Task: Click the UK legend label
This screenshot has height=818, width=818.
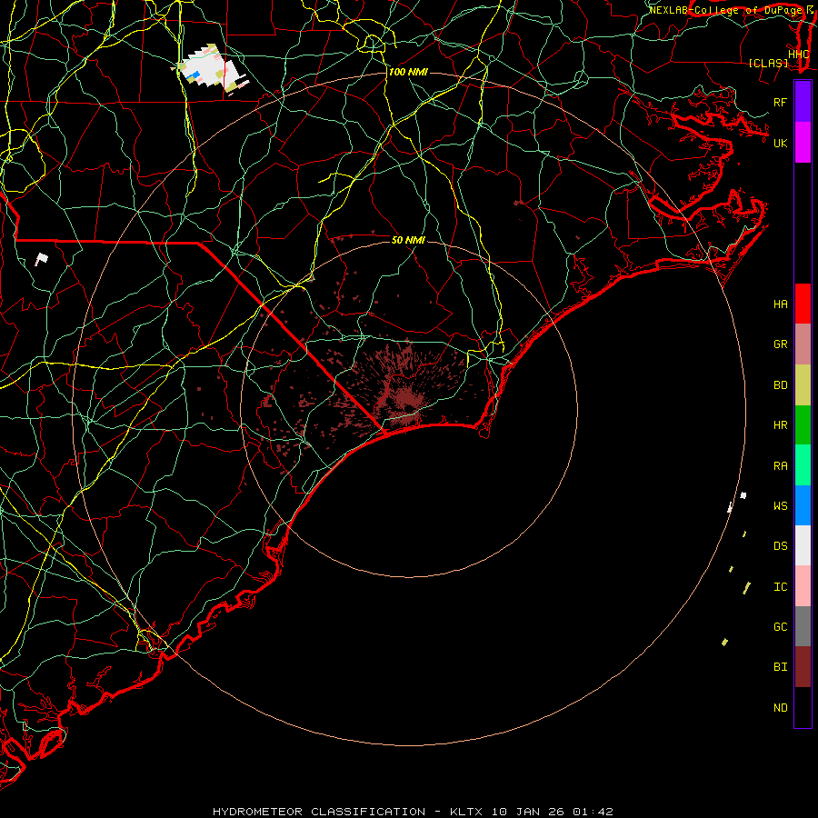Action: (x=780, y=143)
